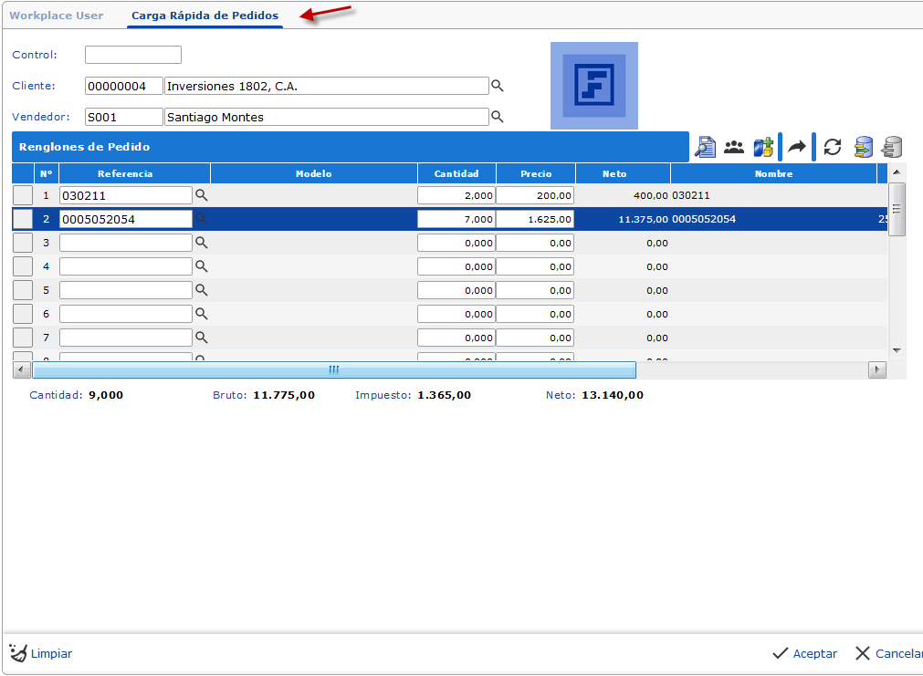
Task: Search for a client with the Cliente magnifier
Action: click(x=498, y=86)
